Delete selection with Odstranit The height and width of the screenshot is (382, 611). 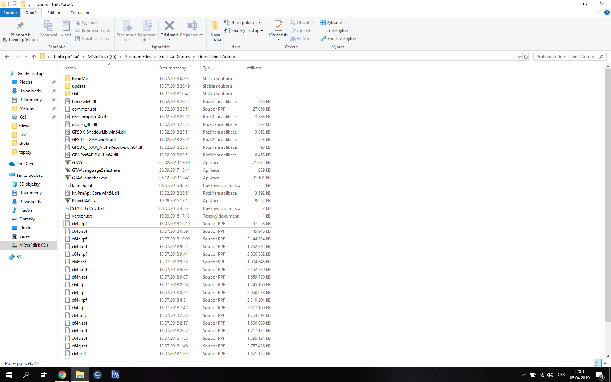point(169,30)
